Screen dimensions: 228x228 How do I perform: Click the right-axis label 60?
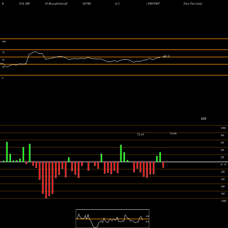pyautogui.click(x=223, y=143)
